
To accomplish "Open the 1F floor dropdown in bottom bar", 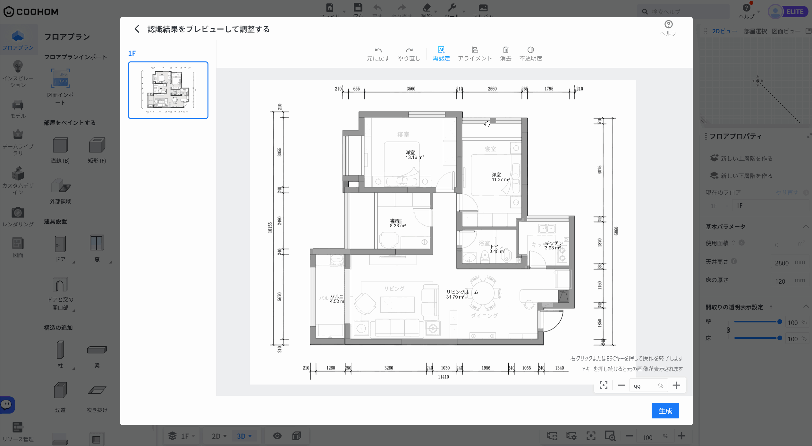I will (182, 436).
